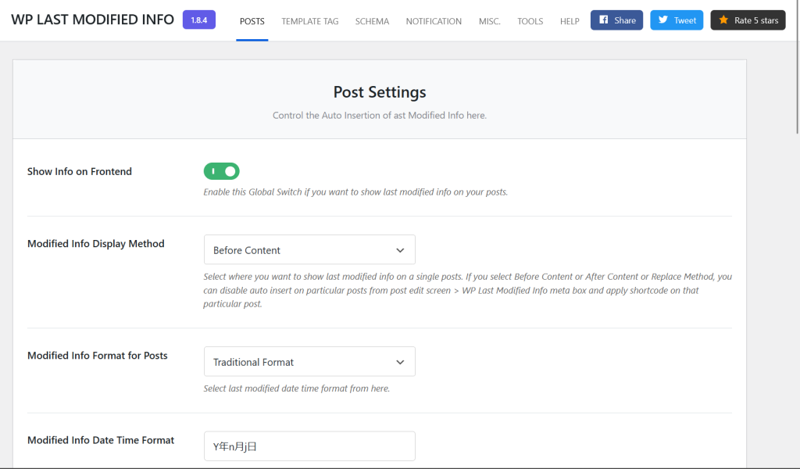Viewport: 800px width, 469px height.
Task: Select the Misc. tab
Action: [x=489, y=21]
